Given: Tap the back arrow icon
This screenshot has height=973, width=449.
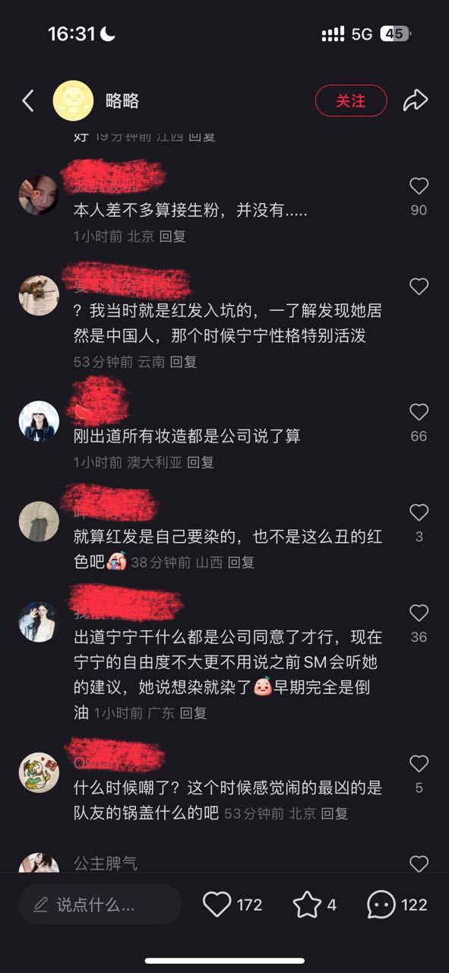Looking at the screenshot, I should pyautogui.click(x=28, y=100).
